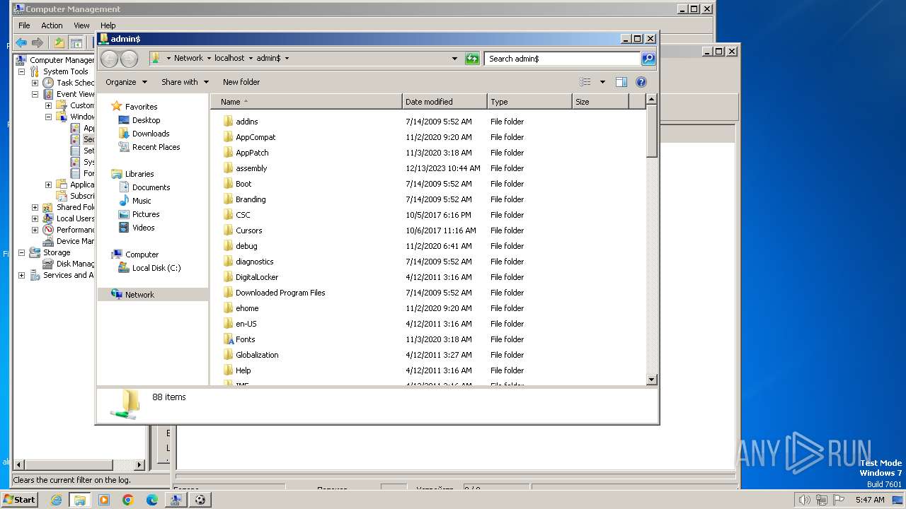Click the soccer ball taskbar icon
The image size is (906, 509).
[200, 500]
